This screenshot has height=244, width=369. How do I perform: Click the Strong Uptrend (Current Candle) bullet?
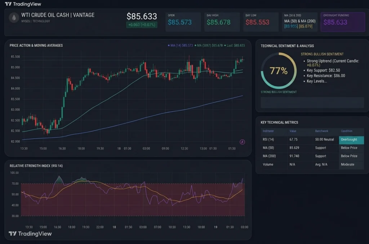click(333, 63)
